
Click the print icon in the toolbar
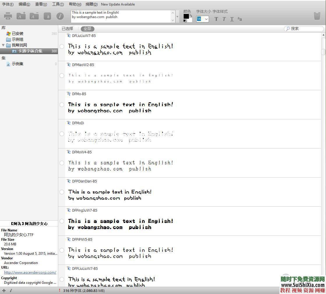pyautogui.click(x=8, y=16)
